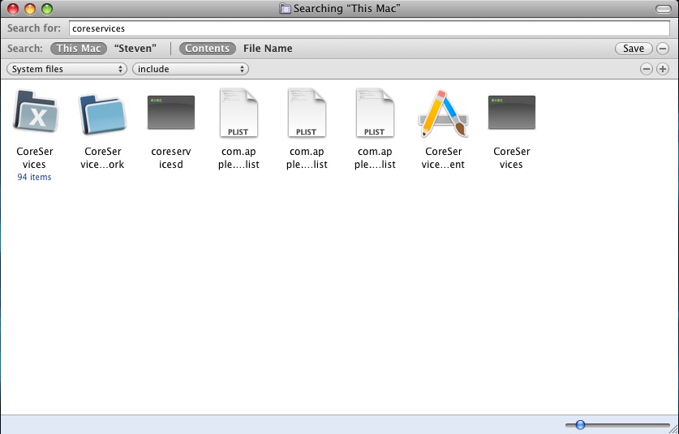679x434 pixels.
Task: Minimize the window with yellow button
Action: pos(30,9)
